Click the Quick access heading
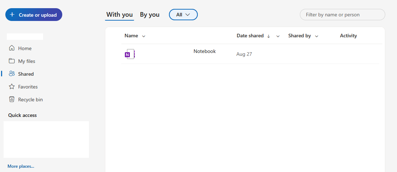This screenshot has height=172, width=397. pyautogui.click(x=22, y=115)
